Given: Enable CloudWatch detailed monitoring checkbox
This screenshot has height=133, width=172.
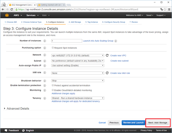Looking at the screenshot, I should [53, 90].
